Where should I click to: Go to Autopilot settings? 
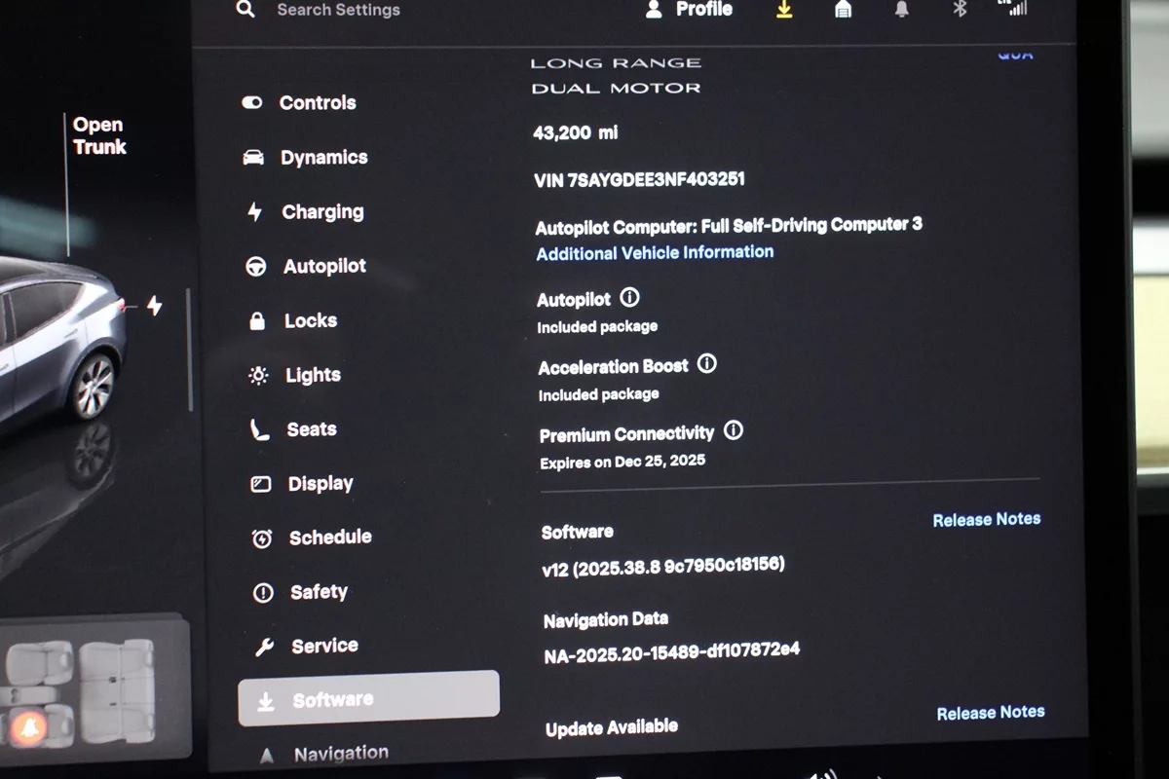coord(323,266)
